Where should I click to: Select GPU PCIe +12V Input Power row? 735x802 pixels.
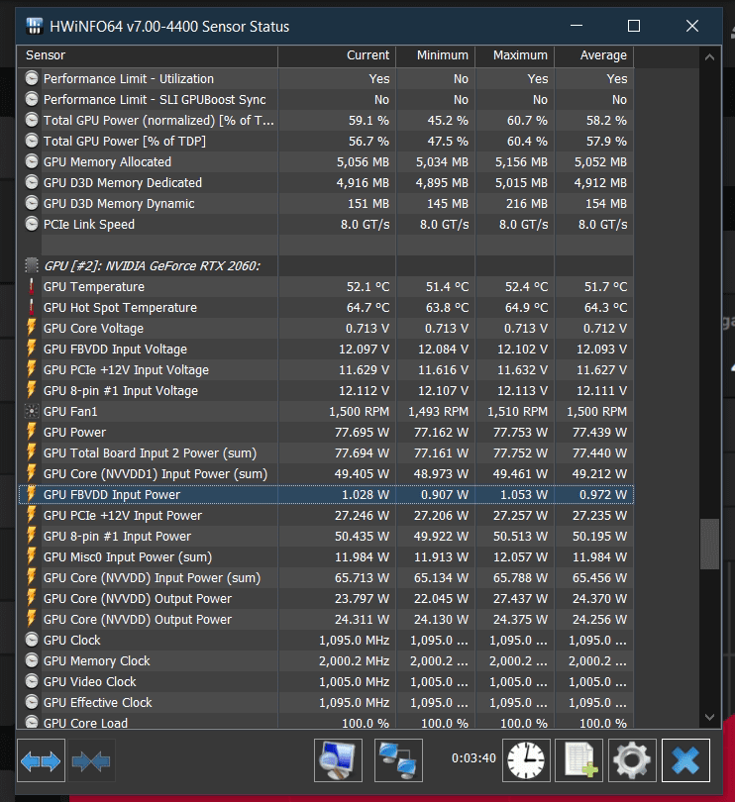[326, 516]
